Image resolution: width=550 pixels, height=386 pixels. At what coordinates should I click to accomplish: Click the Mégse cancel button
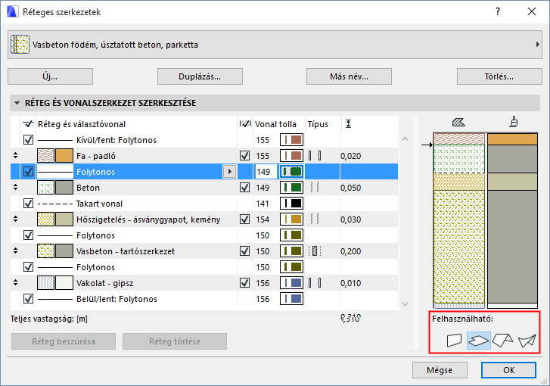(x=440, y=370)
